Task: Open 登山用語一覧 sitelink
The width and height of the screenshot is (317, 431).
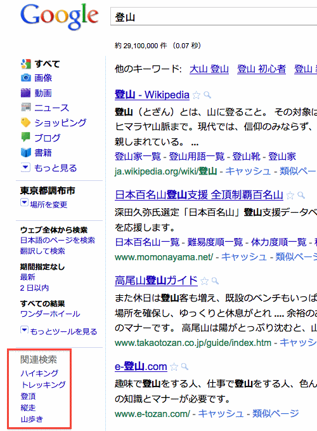Action: (x=197, y=156)
